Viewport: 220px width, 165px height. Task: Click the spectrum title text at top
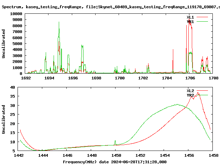[111, 7]
